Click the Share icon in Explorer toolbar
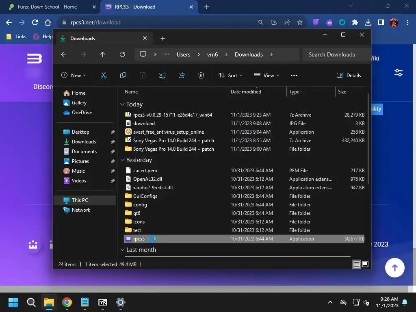This screenshot has width=416, height=312. point(182,75)
